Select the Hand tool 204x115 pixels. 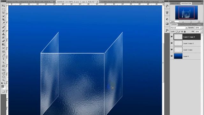(4, 77)
